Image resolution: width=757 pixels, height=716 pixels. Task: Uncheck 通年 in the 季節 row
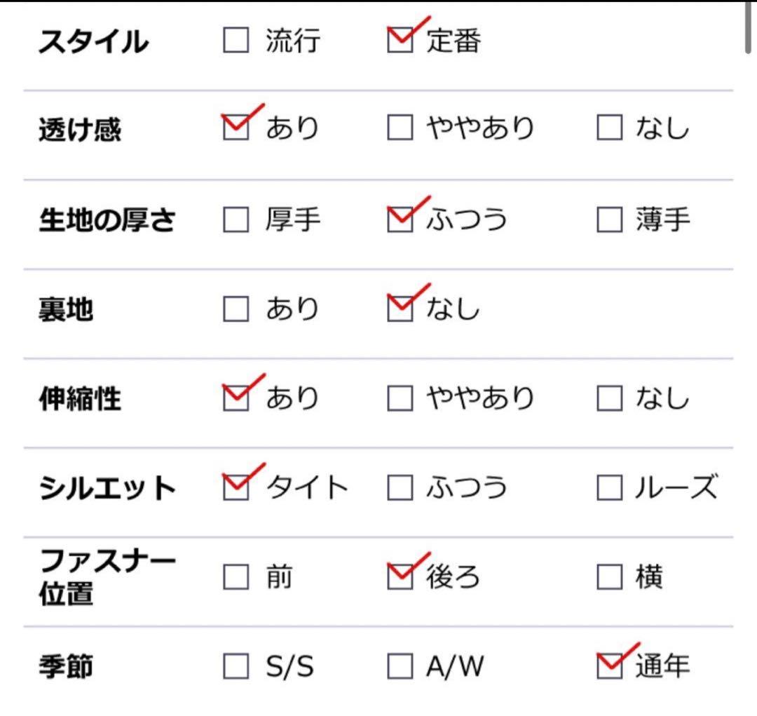[x=609, y=666]
